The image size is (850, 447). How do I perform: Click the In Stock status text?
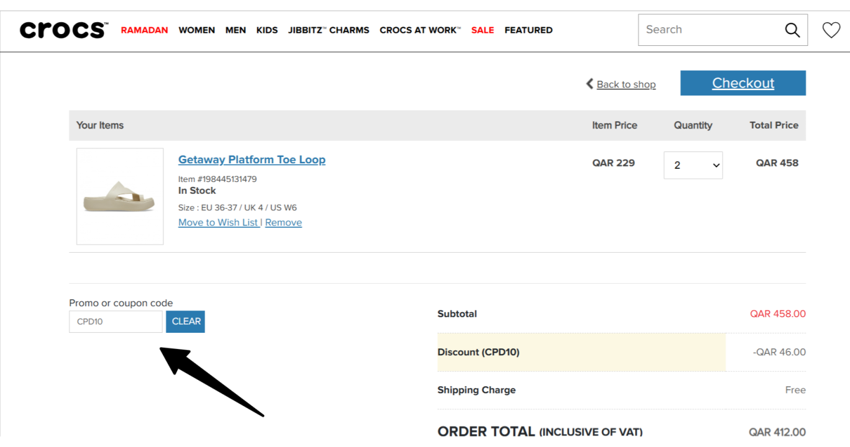[x=197, y=191]
